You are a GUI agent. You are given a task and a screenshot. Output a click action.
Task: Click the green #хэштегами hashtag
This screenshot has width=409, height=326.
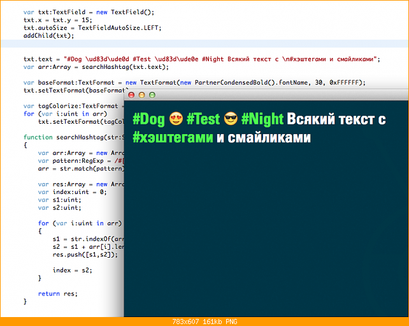[x=173, y=137]
